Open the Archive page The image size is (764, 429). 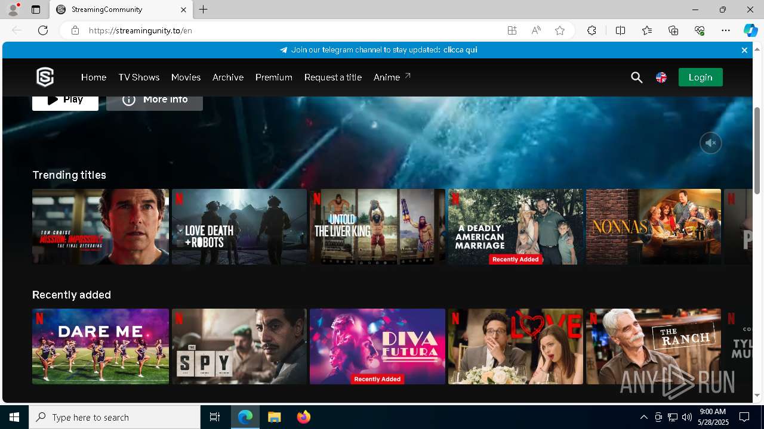pos(228,77)
